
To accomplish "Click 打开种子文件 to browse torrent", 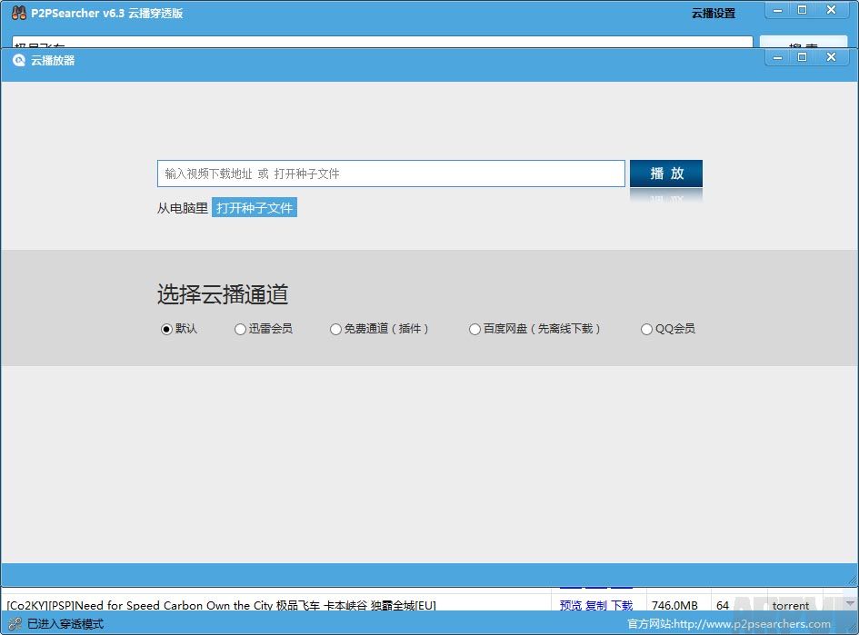I will point(255,208).
